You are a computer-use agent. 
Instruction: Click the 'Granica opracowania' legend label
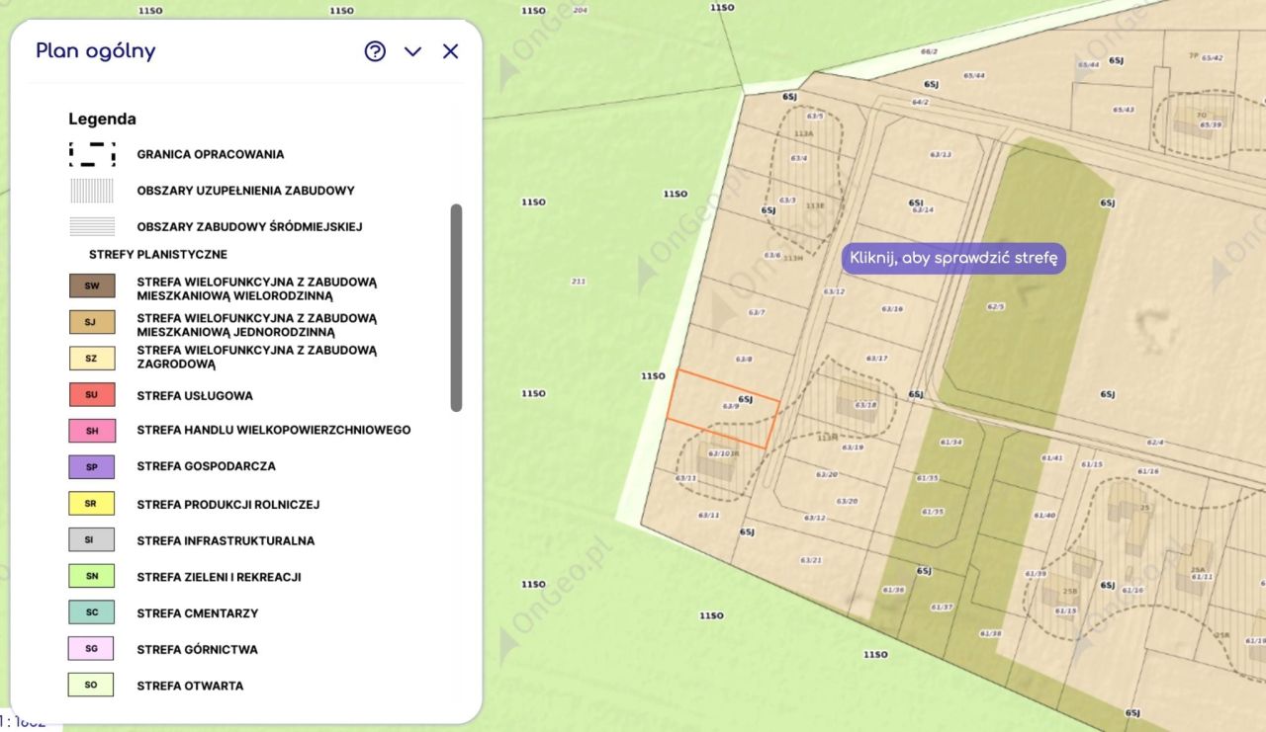tap(211, 154)
